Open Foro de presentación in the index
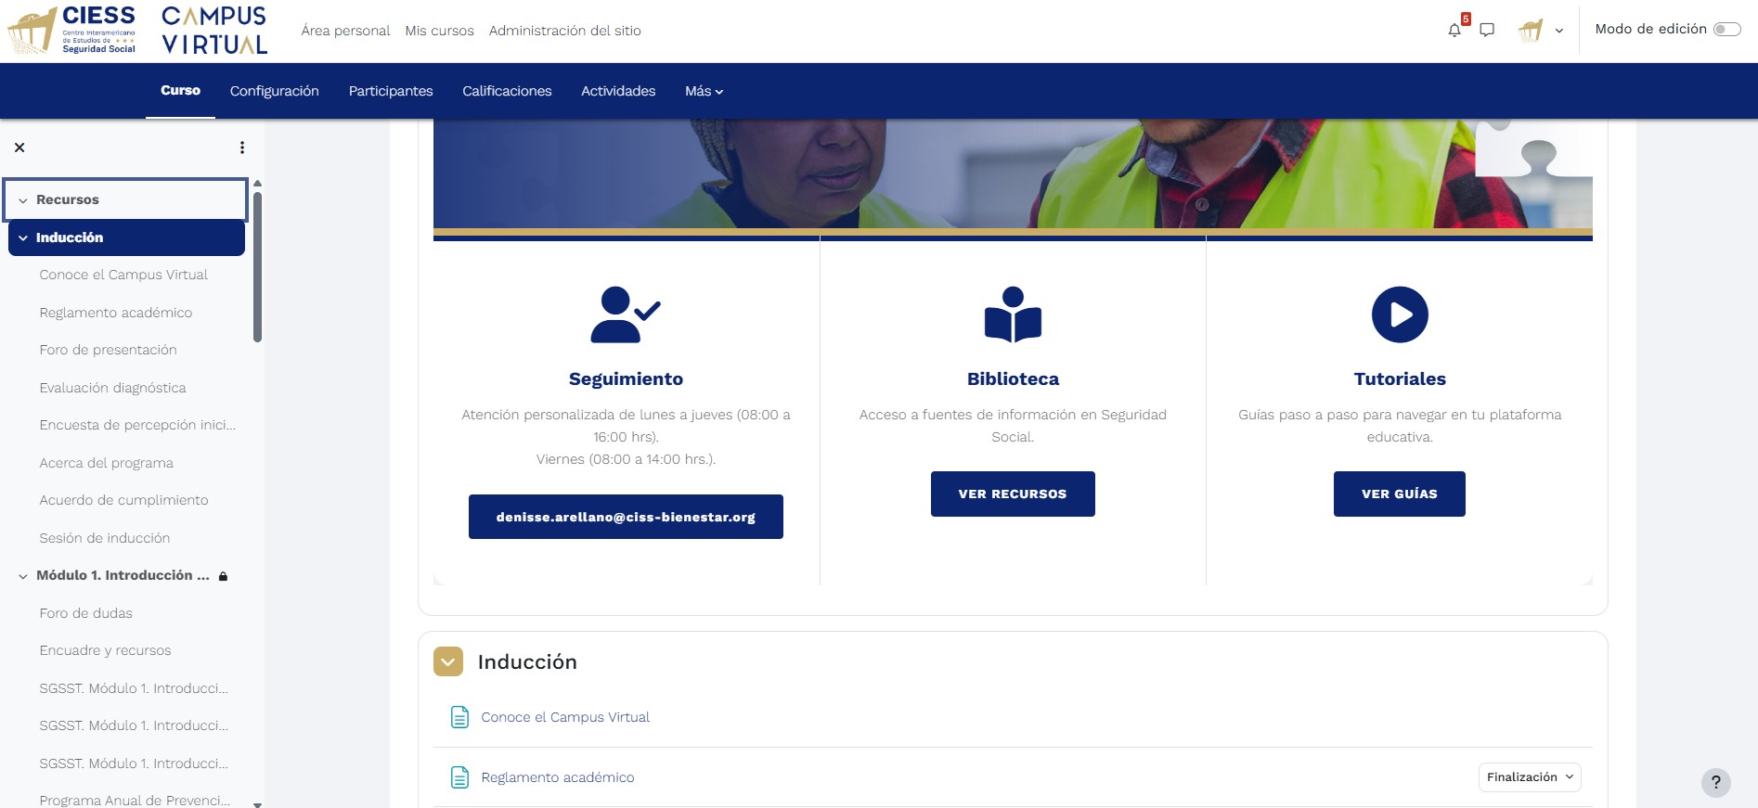The image size is (1758, 808). [108, 350]
